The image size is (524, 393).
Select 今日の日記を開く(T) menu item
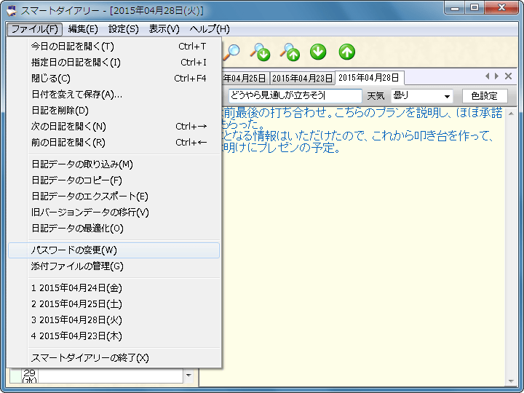click(x=114, y=47)
